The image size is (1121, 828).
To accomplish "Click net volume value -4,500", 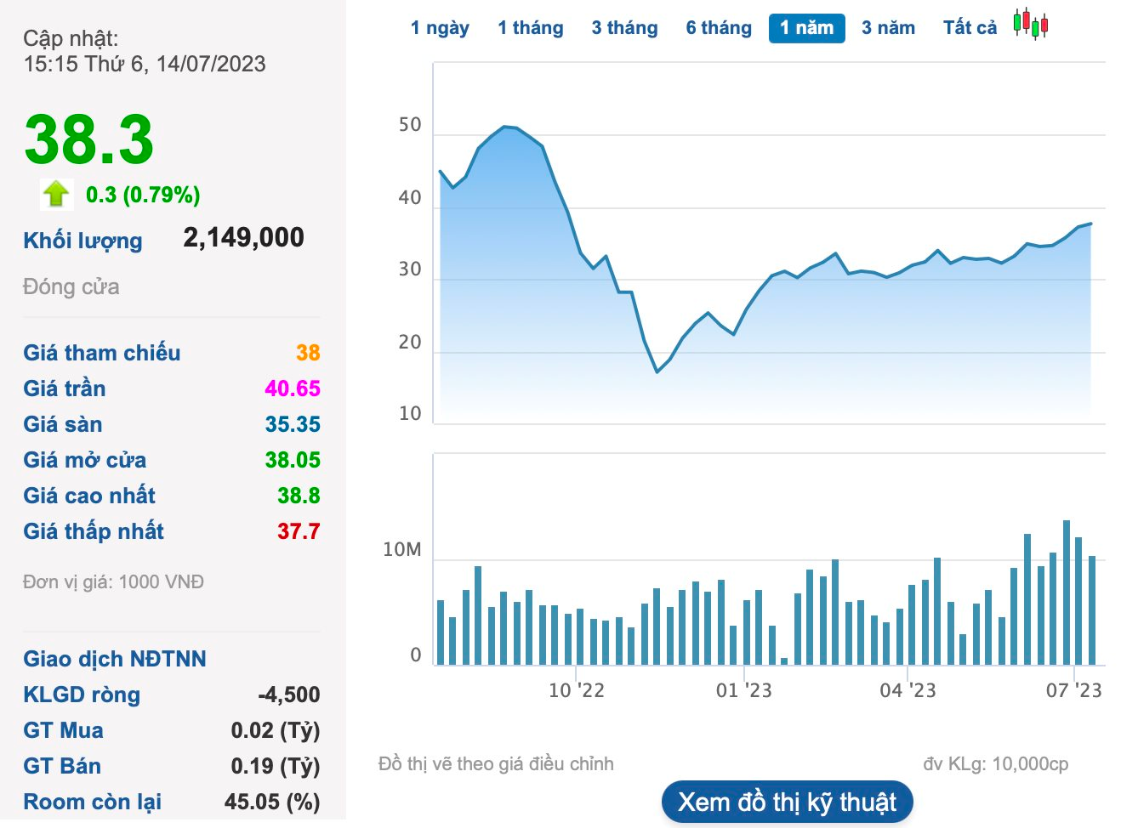I will 289,695.
